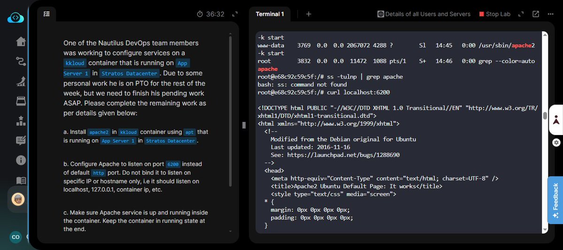This screenshot has height=250, width=563.
Task: Select the Terminal 1 tab
Action: 270,14
